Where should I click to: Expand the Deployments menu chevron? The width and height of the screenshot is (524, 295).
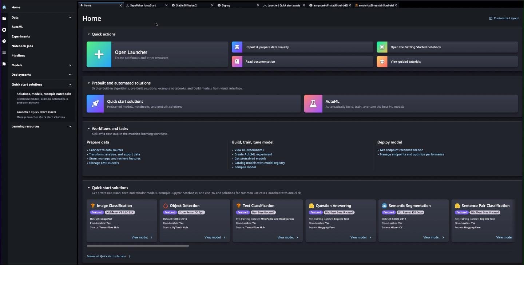70,75
